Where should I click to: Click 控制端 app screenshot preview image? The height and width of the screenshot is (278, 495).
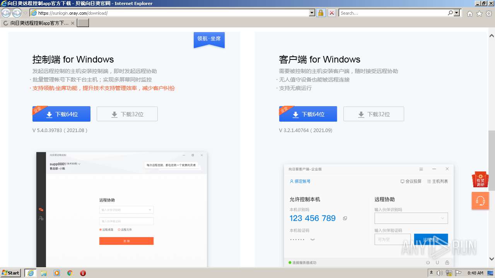coord(122,209)
